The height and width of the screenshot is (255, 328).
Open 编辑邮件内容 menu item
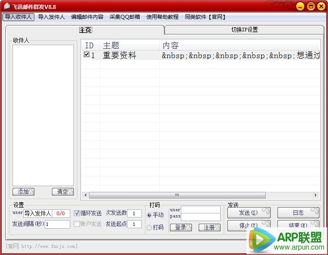[x=87, y=17]
